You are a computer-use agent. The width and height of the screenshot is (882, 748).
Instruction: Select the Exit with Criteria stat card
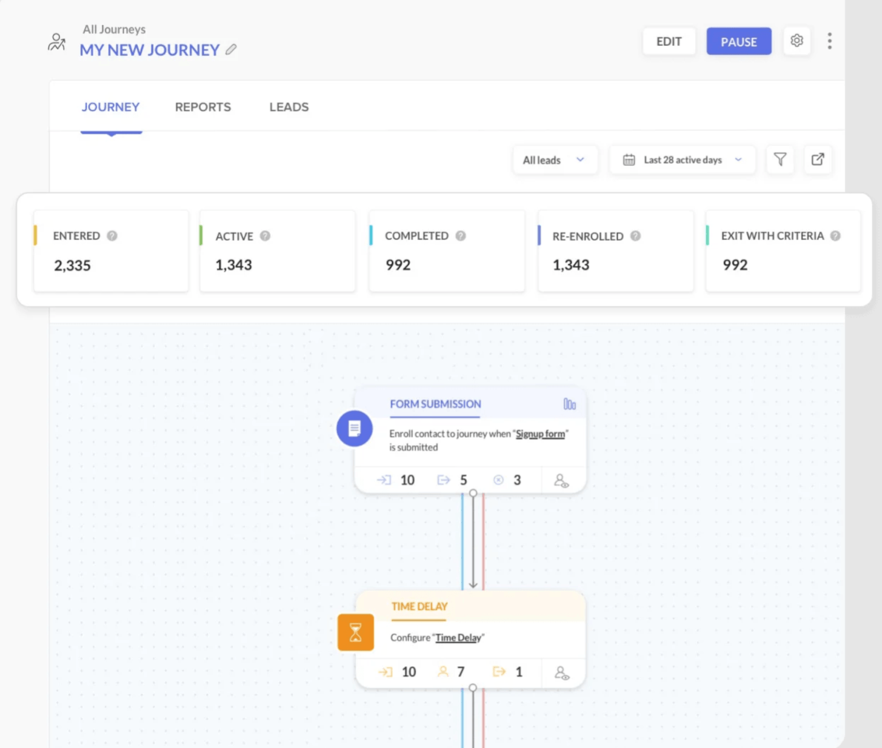tap(783, 251)
